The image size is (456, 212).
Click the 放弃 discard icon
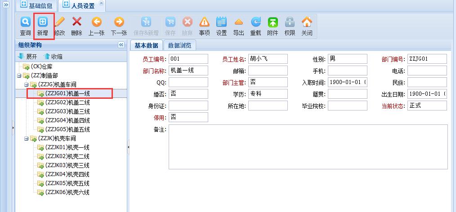[187, 22]
